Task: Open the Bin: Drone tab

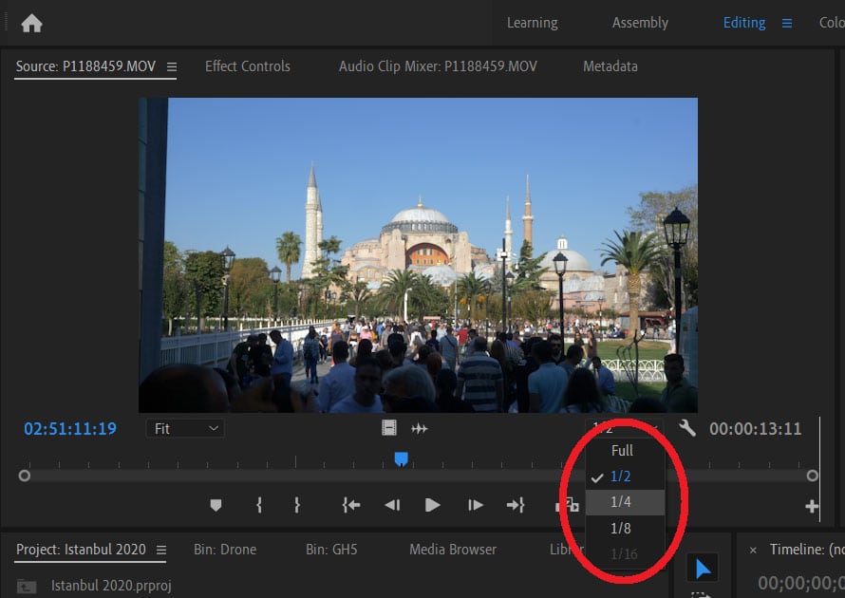Action: point(225,550)
